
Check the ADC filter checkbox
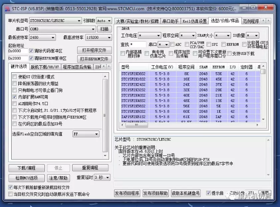(x=172, y=44)
